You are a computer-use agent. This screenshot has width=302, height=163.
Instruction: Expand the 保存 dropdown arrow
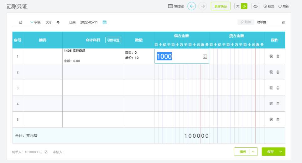click(x=281, y=152)
